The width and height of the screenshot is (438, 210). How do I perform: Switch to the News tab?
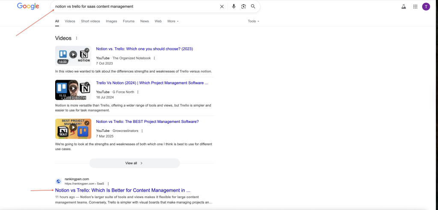145,21
